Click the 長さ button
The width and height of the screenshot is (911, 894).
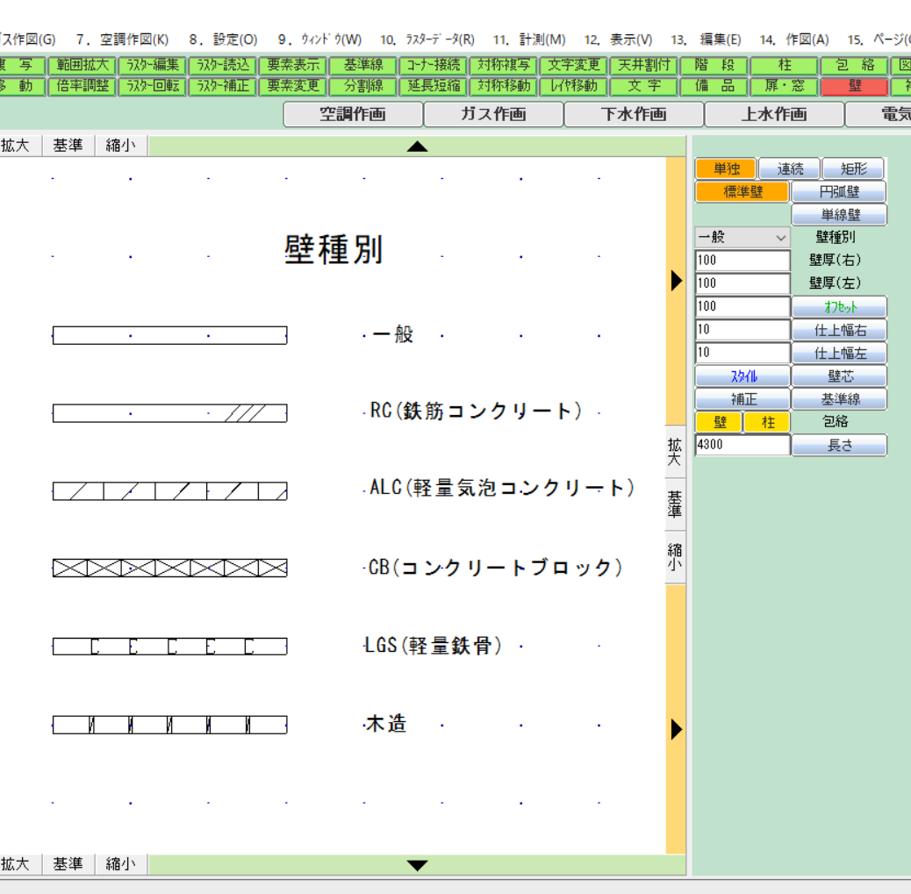tap(839, 445)
